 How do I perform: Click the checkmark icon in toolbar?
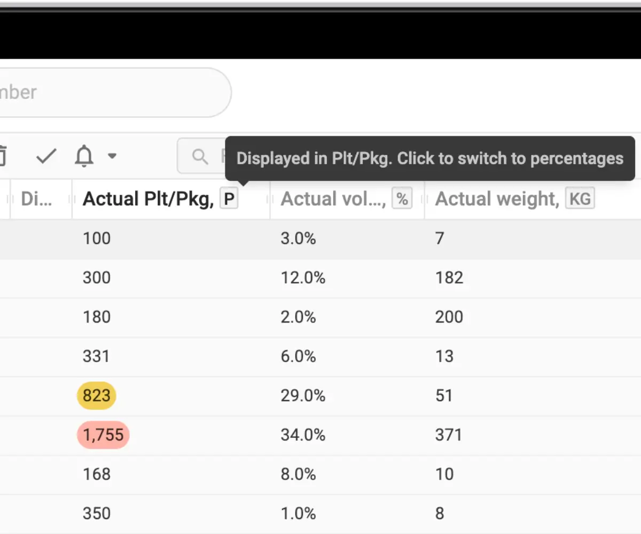point(46,156)
